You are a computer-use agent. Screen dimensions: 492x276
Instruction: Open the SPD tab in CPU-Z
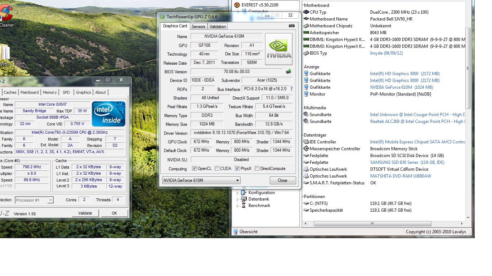pyautogui.click(x=66, y=92)
